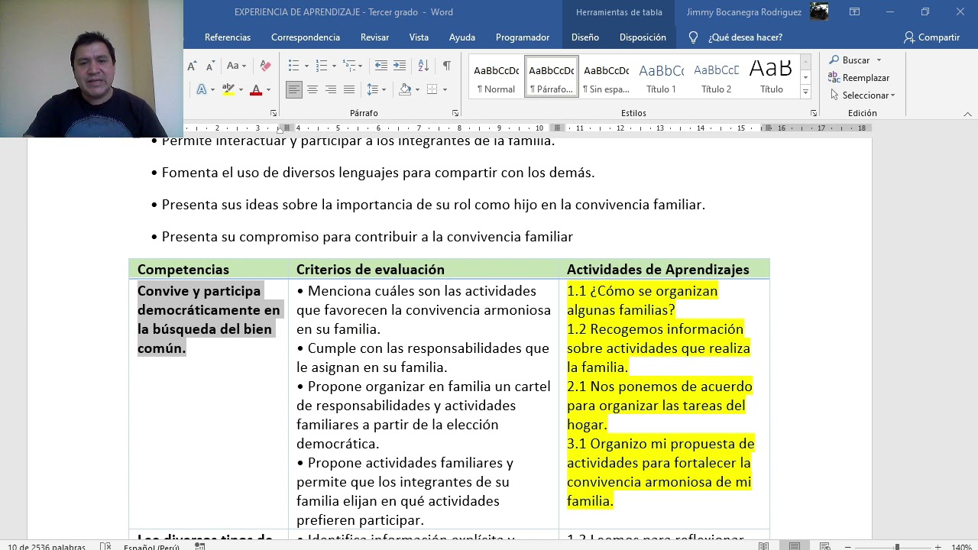Open the table Disposición tab
Screen dimensions: 978x550
pos(643,37)
